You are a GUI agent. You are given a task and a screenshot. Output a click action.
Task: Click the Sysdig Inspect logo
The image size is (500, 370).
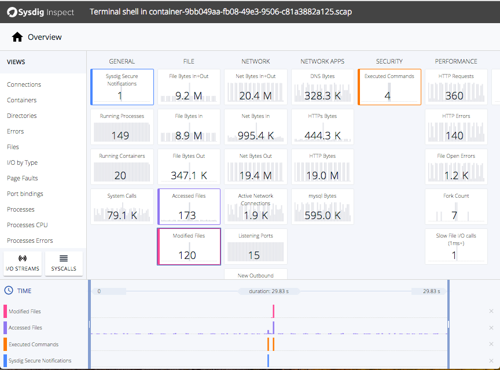coord(42,12)
